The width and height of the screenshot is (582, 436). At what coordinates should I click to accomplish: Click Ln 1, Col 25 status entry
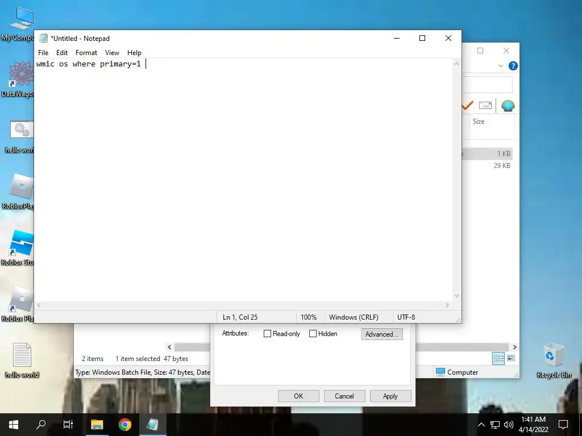pos(240,317)
